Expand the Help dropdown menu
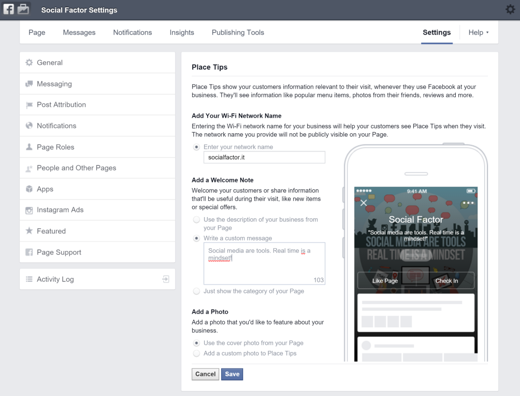Screen dimensions: 520x396 (x=479, y=33)
